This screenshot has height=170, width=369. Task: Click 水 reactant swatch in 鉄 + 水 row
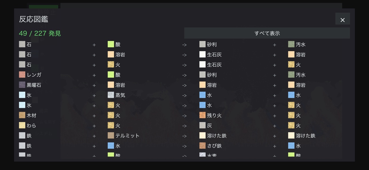coord(111,146)
